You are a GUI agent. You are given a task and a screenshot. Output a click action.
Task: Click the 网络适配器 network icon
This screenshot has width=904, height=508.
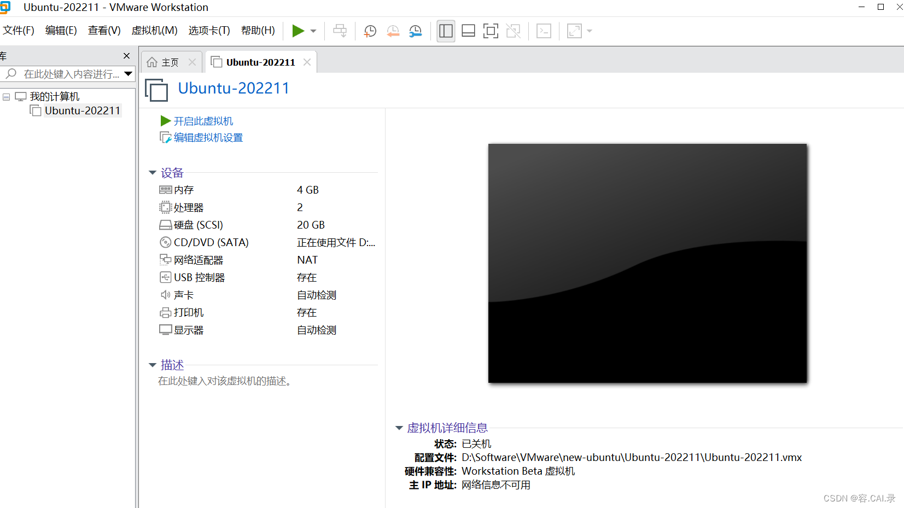[x=166, y=260]
